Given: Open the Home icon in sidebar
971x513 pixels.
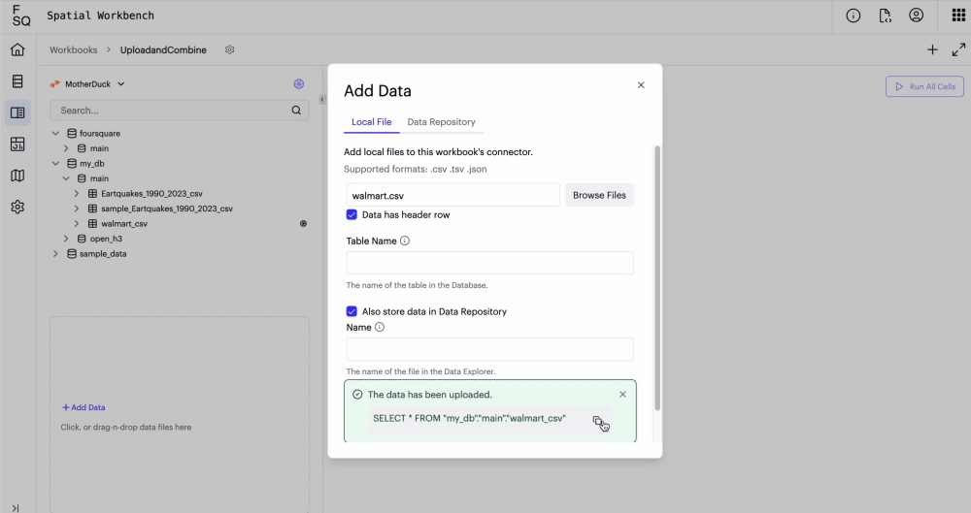Looking at the screenshot, I should click(x=17, y=49).
